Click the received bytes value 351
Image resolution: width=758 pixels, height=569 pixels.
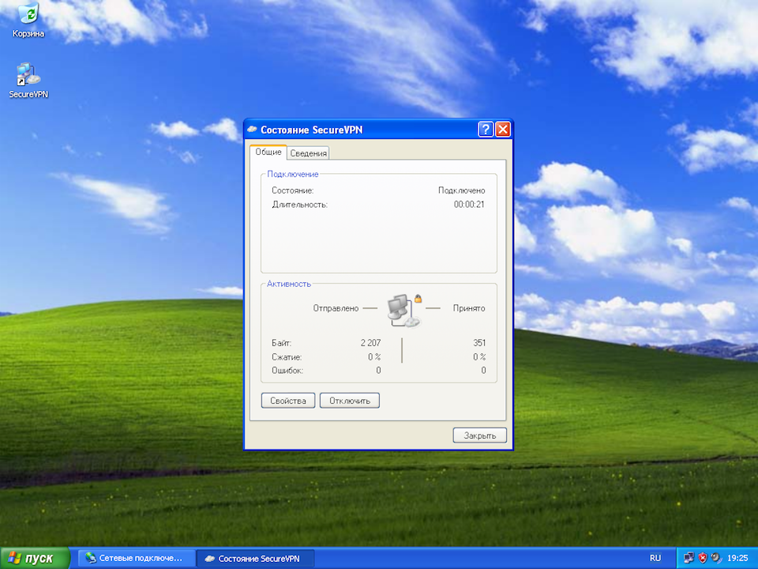(479, 343)
